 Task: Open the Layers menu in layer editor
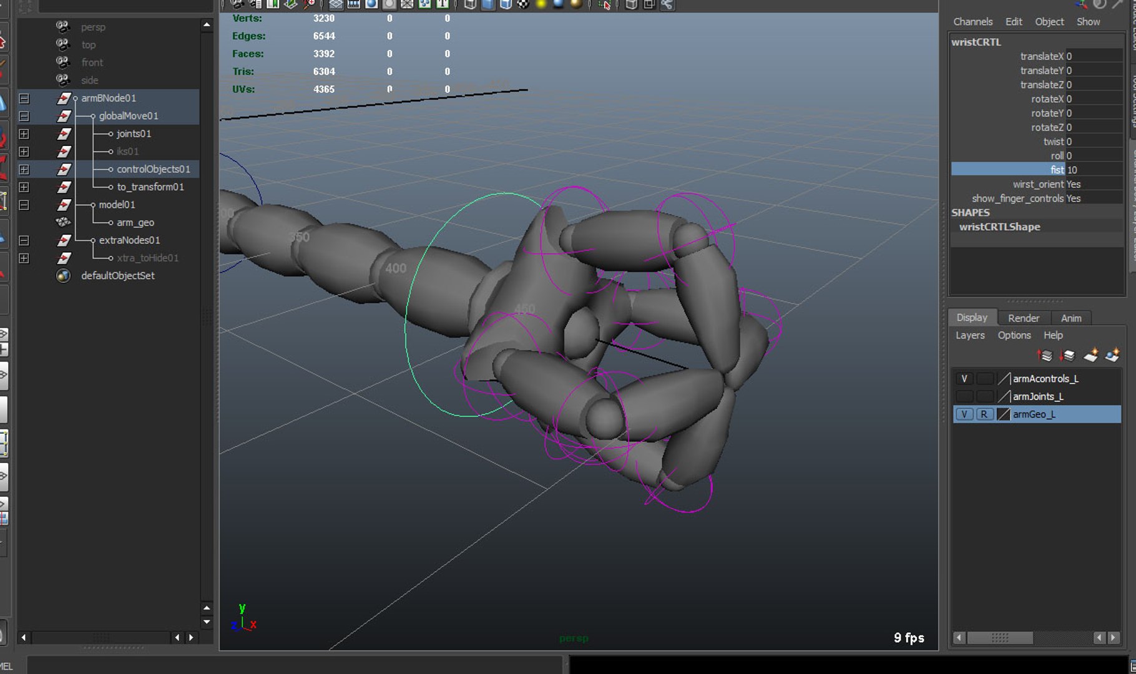coord(970,336)
